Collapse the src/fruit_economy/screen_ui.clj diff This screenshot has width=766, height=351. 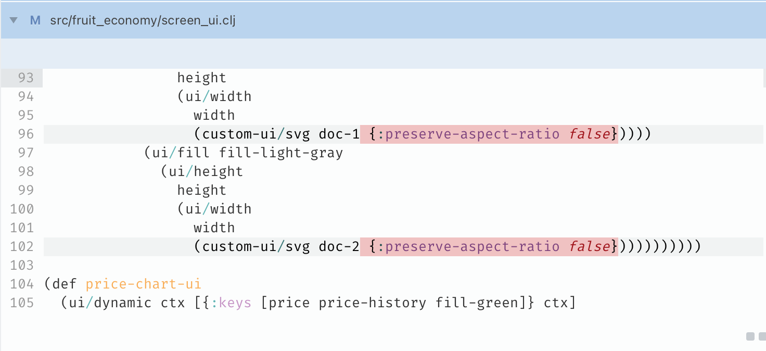(14, 20)
